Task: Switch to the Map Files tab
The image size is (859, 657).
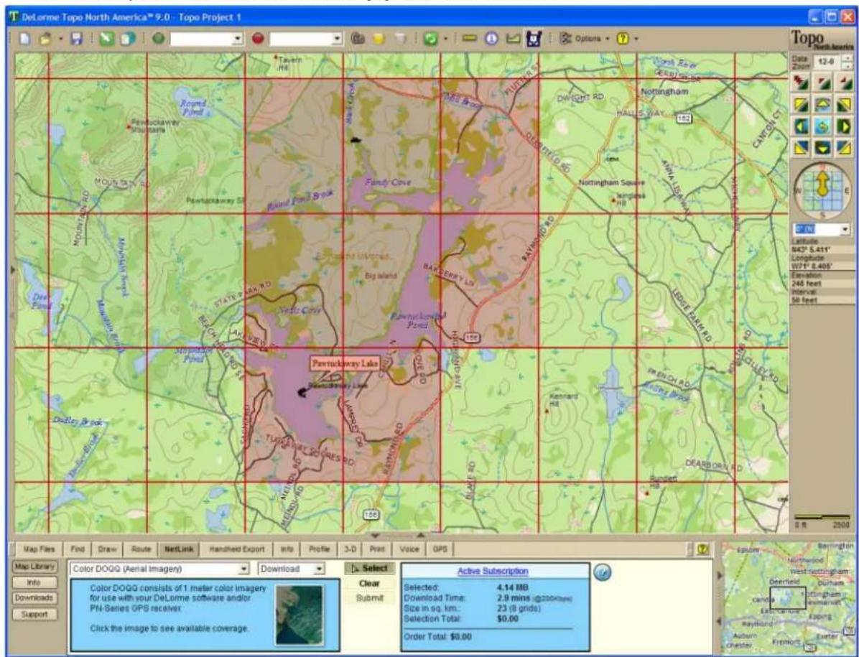Action: click(x=39, y=549)
